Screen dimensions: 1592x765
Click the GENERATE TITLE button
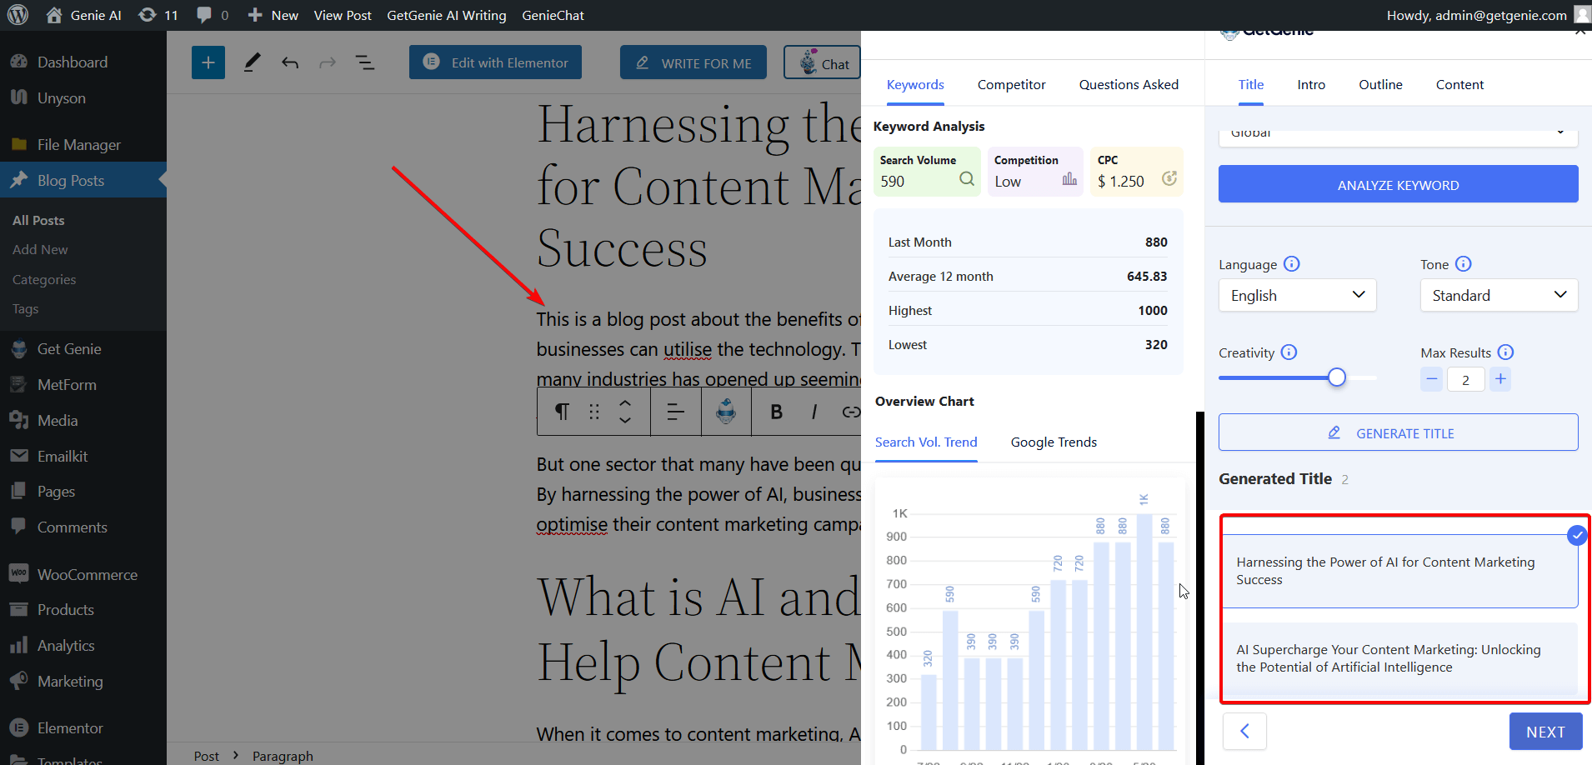pyautogui.click(x=1398, y=432)
